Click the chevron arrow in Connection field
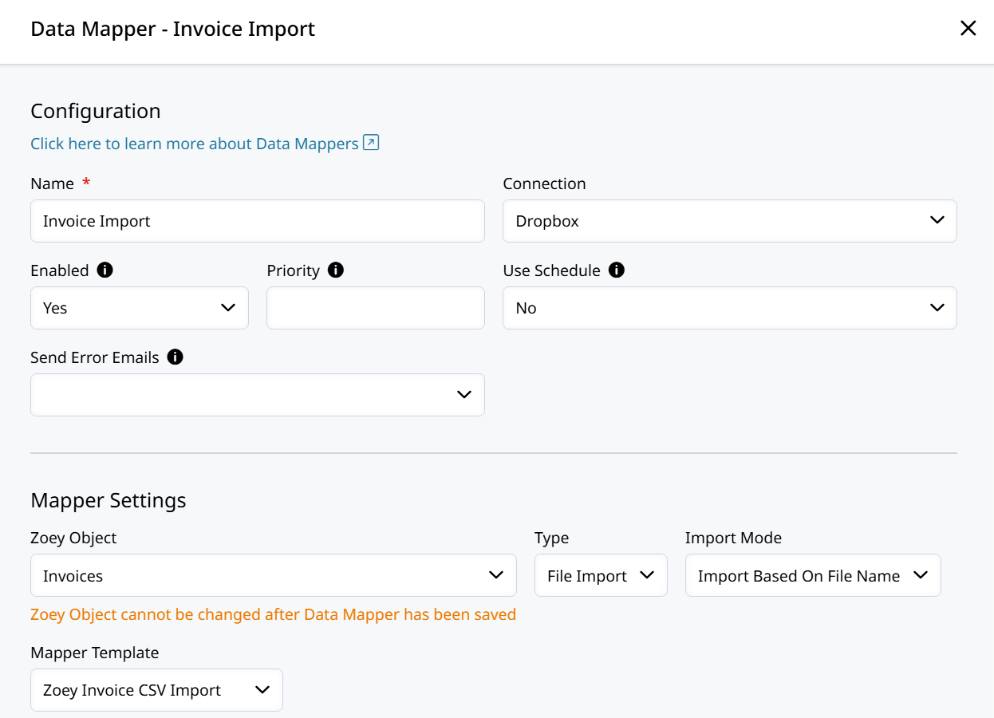994x718 pixels. (x=937, y=220)
